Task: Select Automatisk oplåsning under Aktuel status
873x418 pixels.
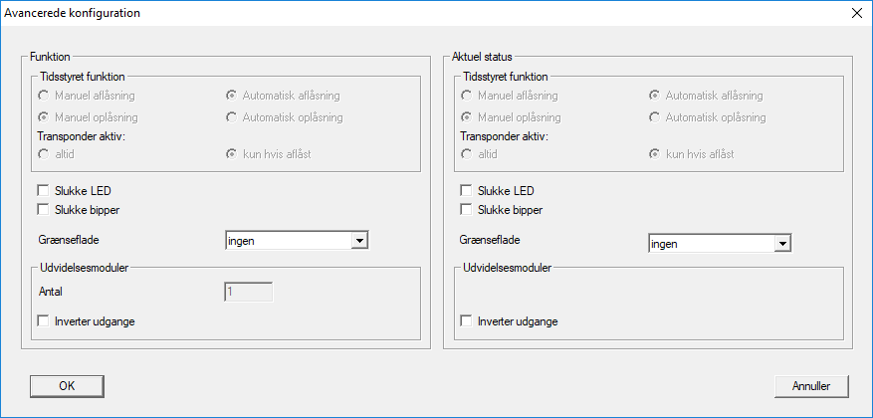Action: 654,117
